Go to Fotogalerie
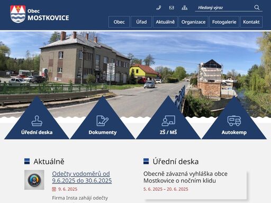The image size is (271, 203). point(224,22)
